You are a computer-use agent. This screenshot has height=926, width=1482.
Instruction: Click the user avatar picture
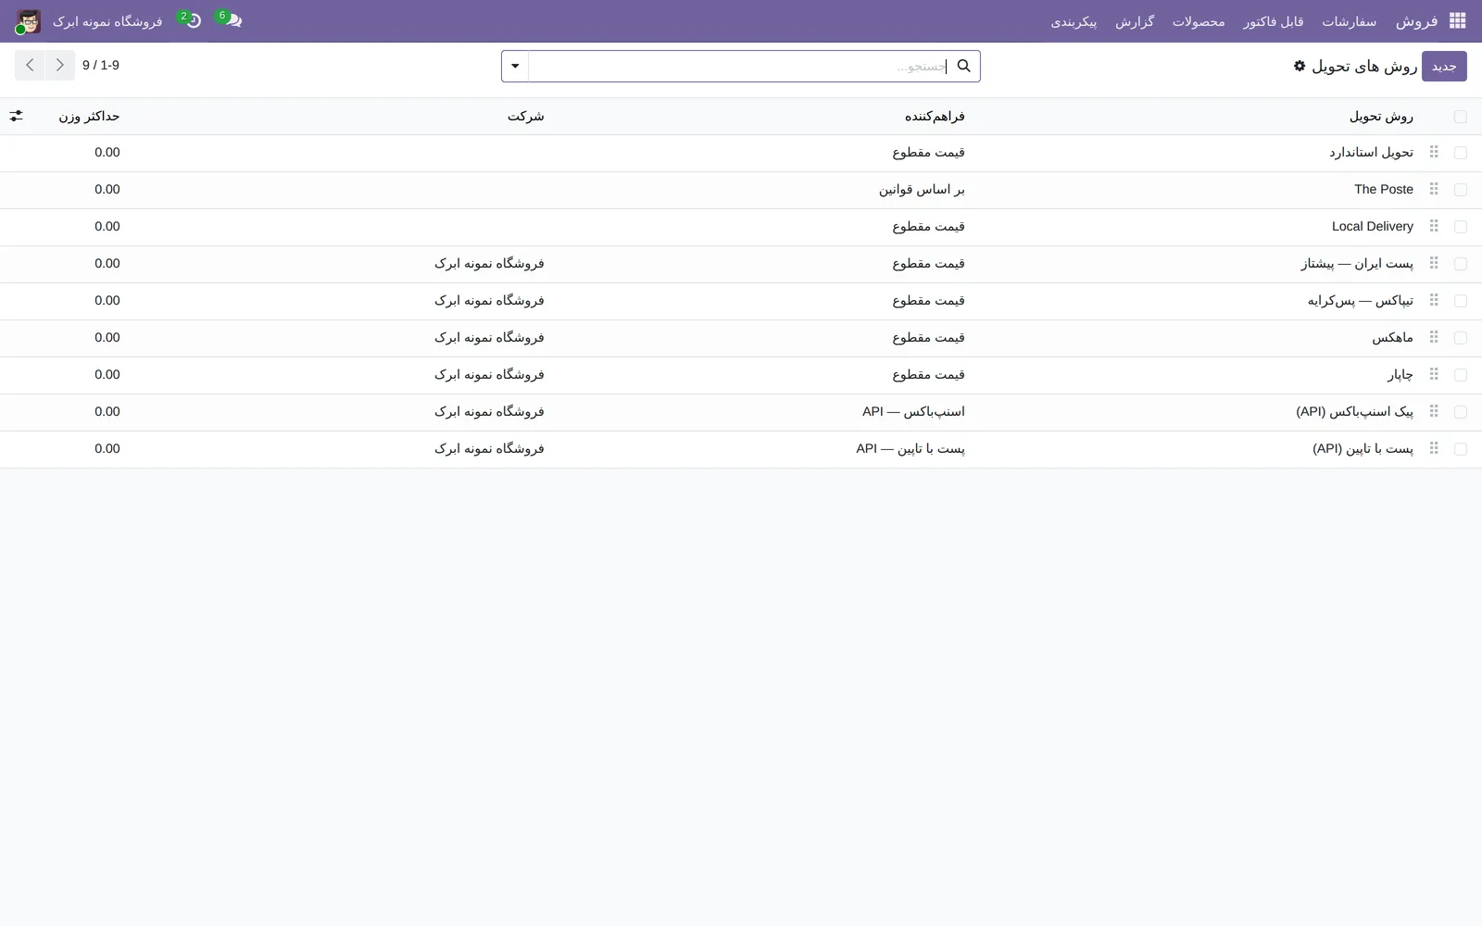click(29, 21)
